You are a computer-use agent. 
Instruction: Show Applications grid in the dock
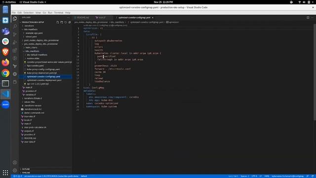tap(5, 173)
